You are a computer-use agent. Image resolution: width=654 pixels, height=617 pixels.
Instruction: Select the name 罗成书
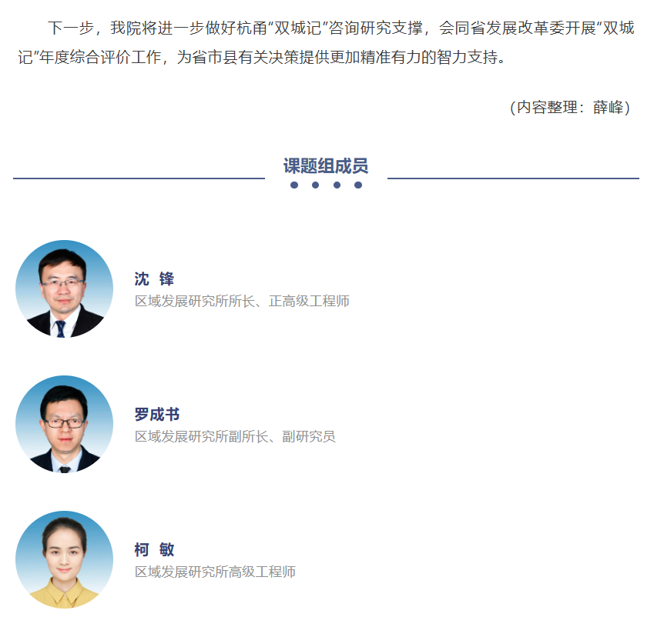[x=157, y=414]
